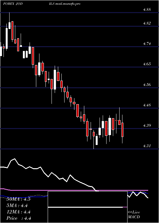Click the 5MA : 4.4 reading
This screenshot has width=159, height=223.
tap(17, 205)
